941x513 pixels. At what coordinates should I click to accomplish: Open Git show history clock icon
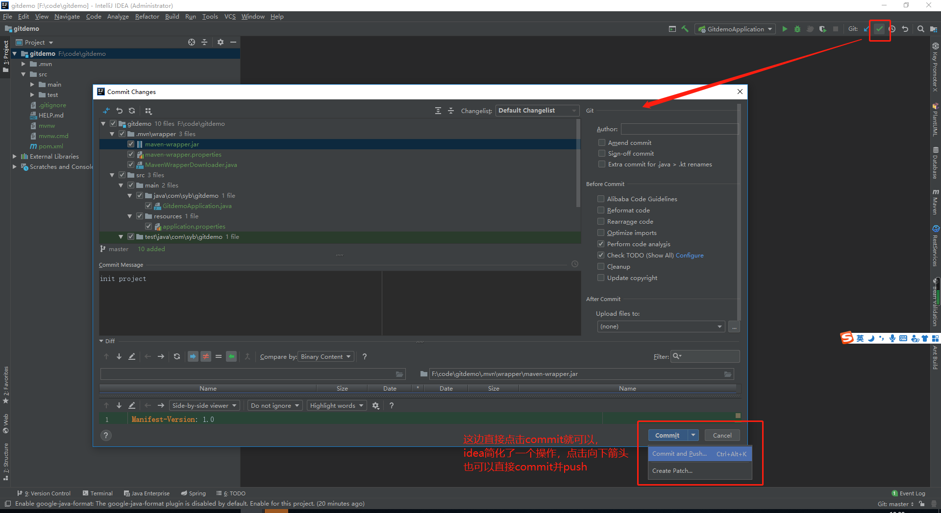coord(892,29)
